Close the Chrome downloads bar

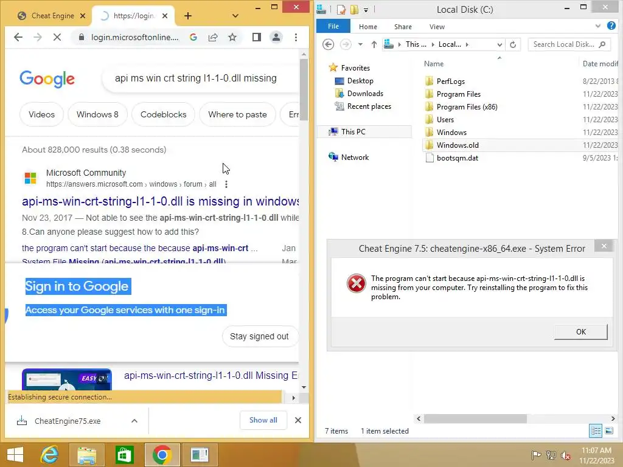click(298, 420)
